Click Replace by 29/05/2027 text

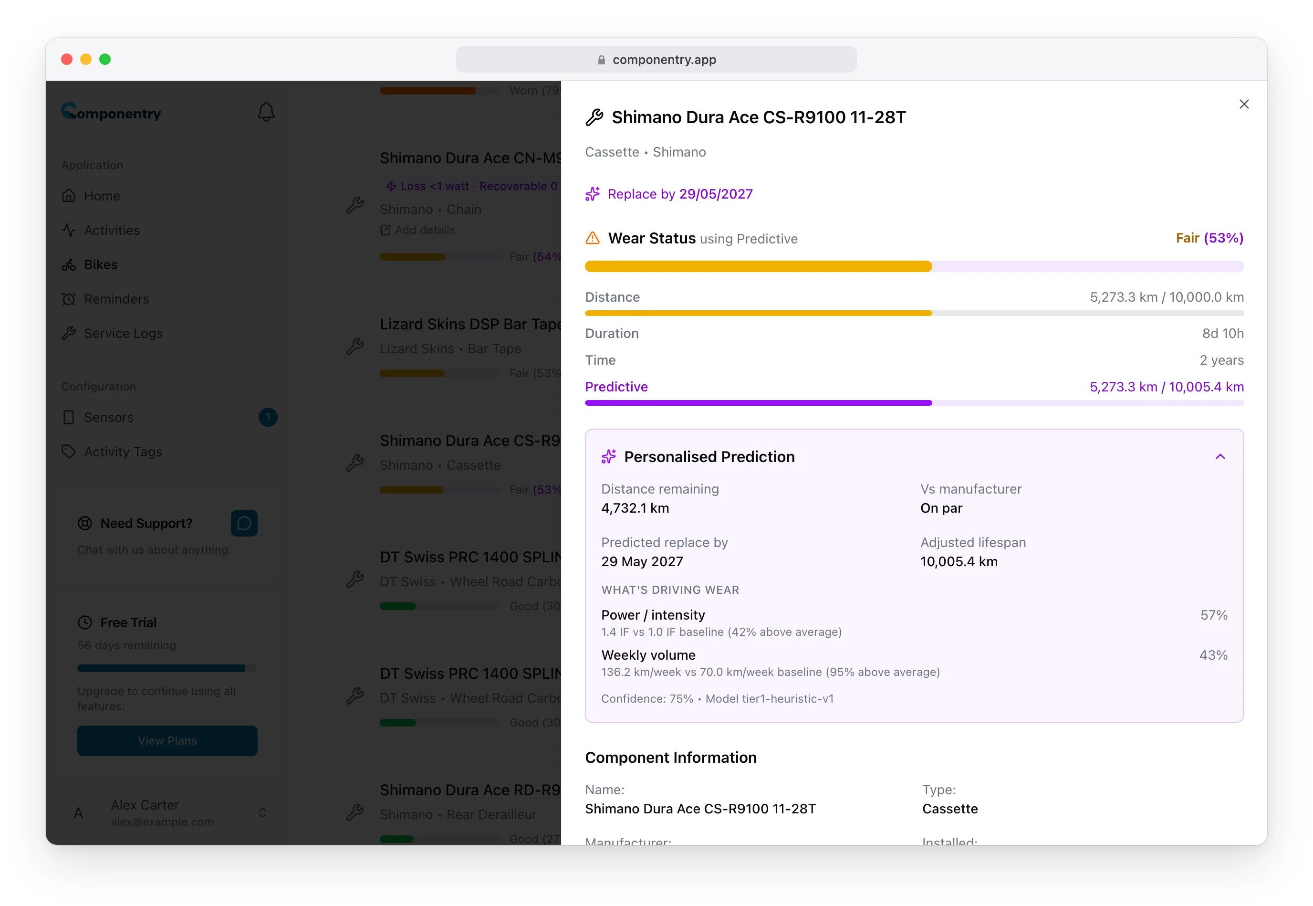click(680, 194)
